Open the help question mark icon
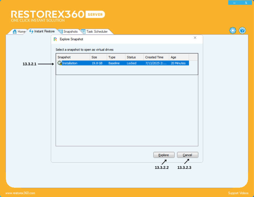This screenshot has width=254, height=197. (x=242, y=30)
